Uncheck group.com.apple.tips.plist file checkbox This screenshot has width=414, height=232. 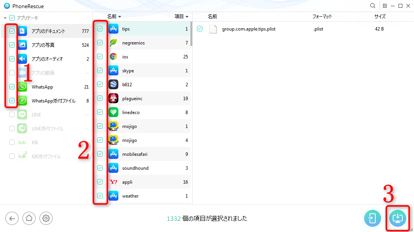point(200,29)
